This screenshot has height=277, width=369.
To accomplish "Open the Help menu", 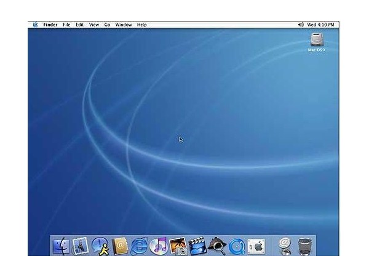I will pyautogui.click(x=141, y=25).
